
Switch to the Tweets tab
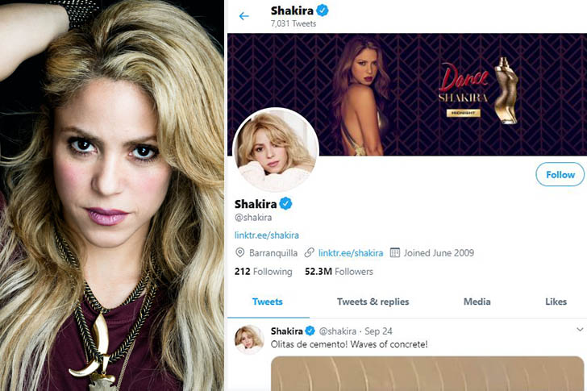(268, 302)
